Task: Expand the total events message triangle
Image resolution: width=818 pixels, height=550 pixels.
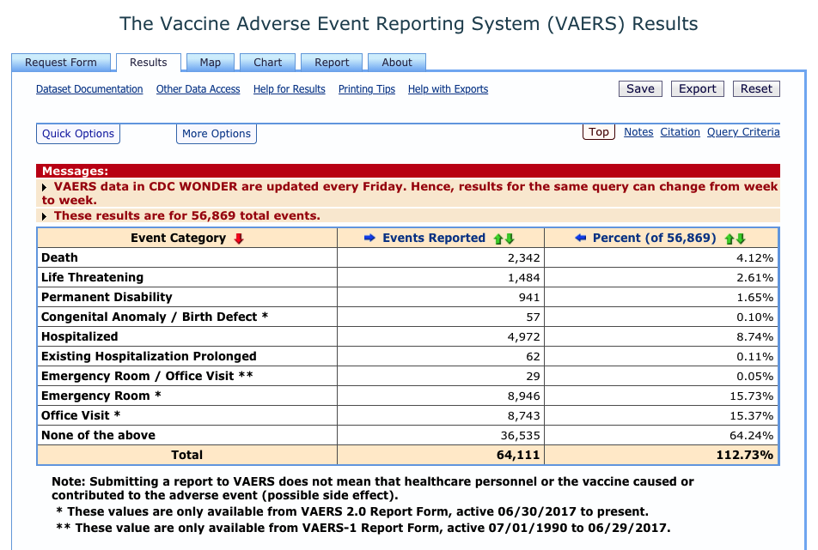Action: (45, 216)
